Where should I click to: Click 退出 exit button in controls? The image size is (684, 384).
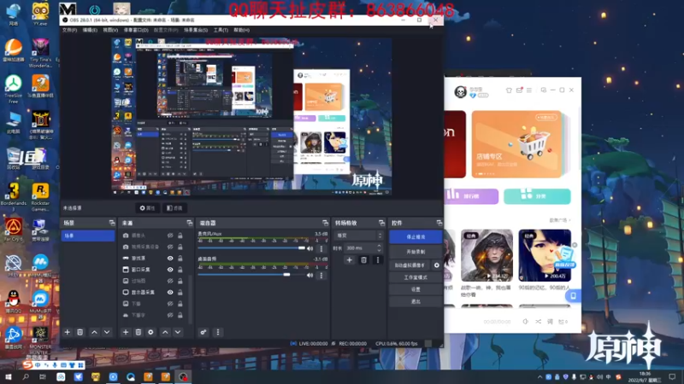pyautogui.click(x=416, y=302)
